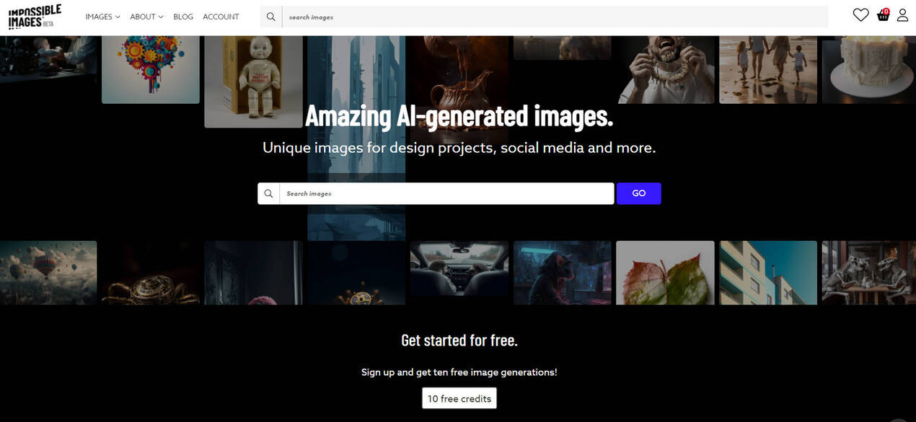916x422 pixels.
Task: Open the vintage doll in box thumbnail
Action: [x=253, y=81]
